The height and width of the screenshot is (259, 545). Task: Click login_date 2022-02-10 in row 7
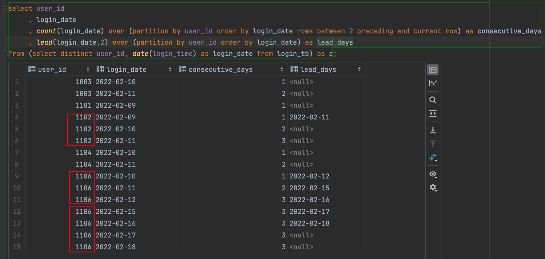[x=116, y=152]
